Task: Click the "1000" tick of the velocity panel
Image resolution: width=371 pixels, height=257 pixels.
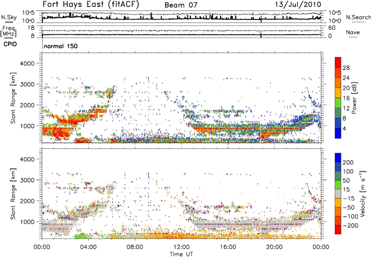Action: pos(27,221)
